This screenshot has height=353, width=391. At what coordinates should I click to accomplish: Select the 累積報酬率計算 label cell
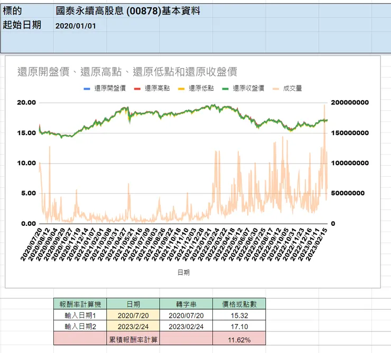tap(133, 339)
